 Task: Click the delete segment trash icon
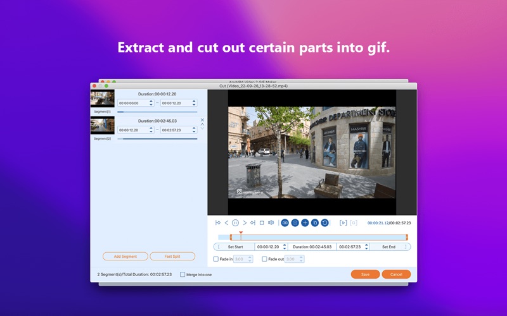pos(295,222)
